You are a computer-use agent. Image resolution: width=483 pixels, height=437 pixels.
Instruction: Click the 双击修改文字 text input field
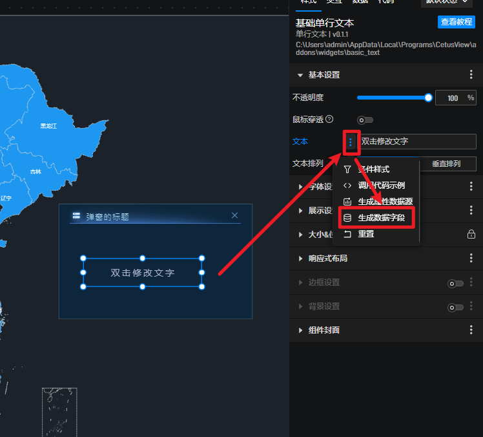coord(417,142)
